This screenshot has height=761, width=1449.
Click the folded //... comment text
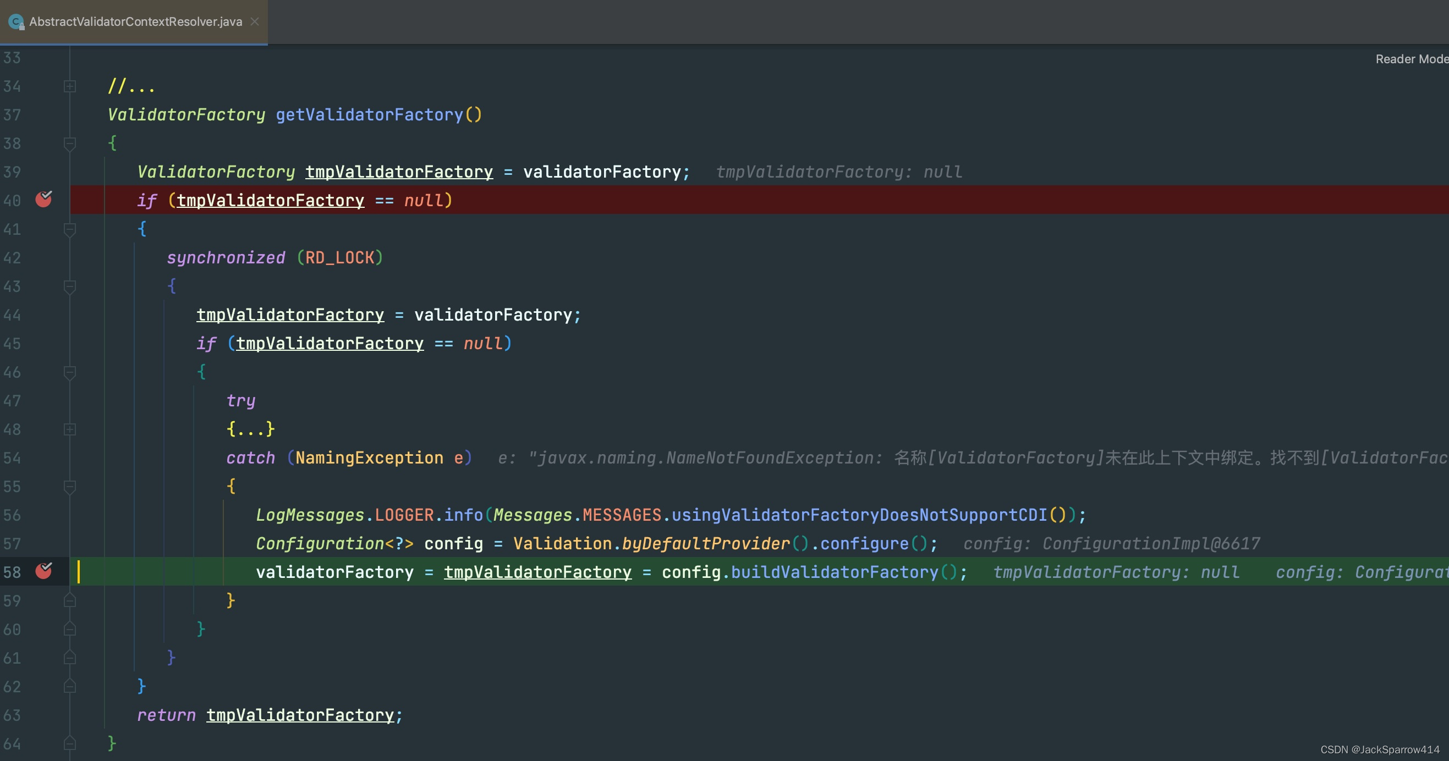pos(131,86)
